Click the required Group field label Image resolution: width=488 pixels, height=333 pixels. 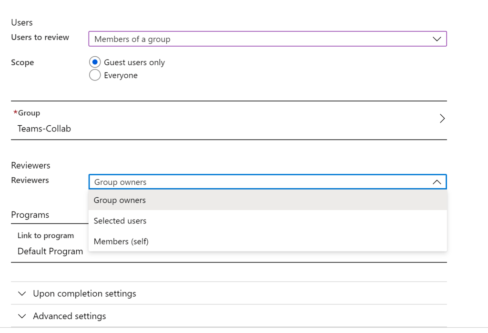point(29,113)
